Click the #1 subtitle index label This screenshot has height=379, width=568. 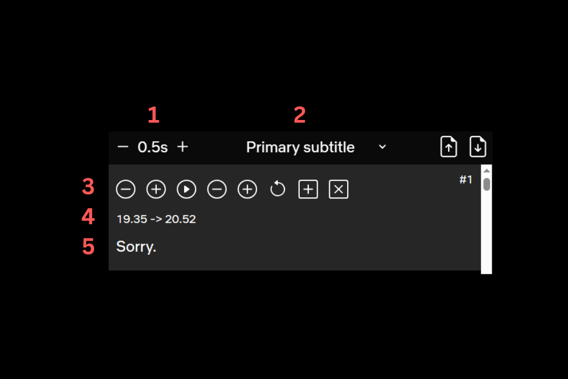466,179
